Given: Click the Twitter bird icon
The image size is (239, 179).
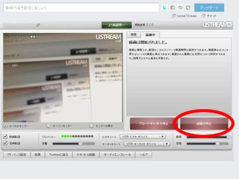Looking at the screenshot, I should (164, 7).
